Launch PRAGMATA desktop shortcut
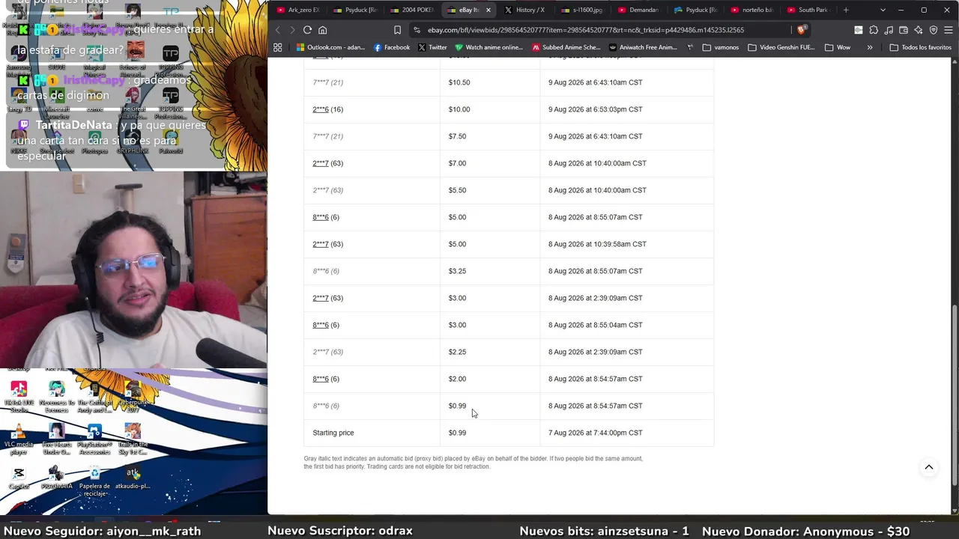Screen dimensions: 959x539 click(57, 478)
